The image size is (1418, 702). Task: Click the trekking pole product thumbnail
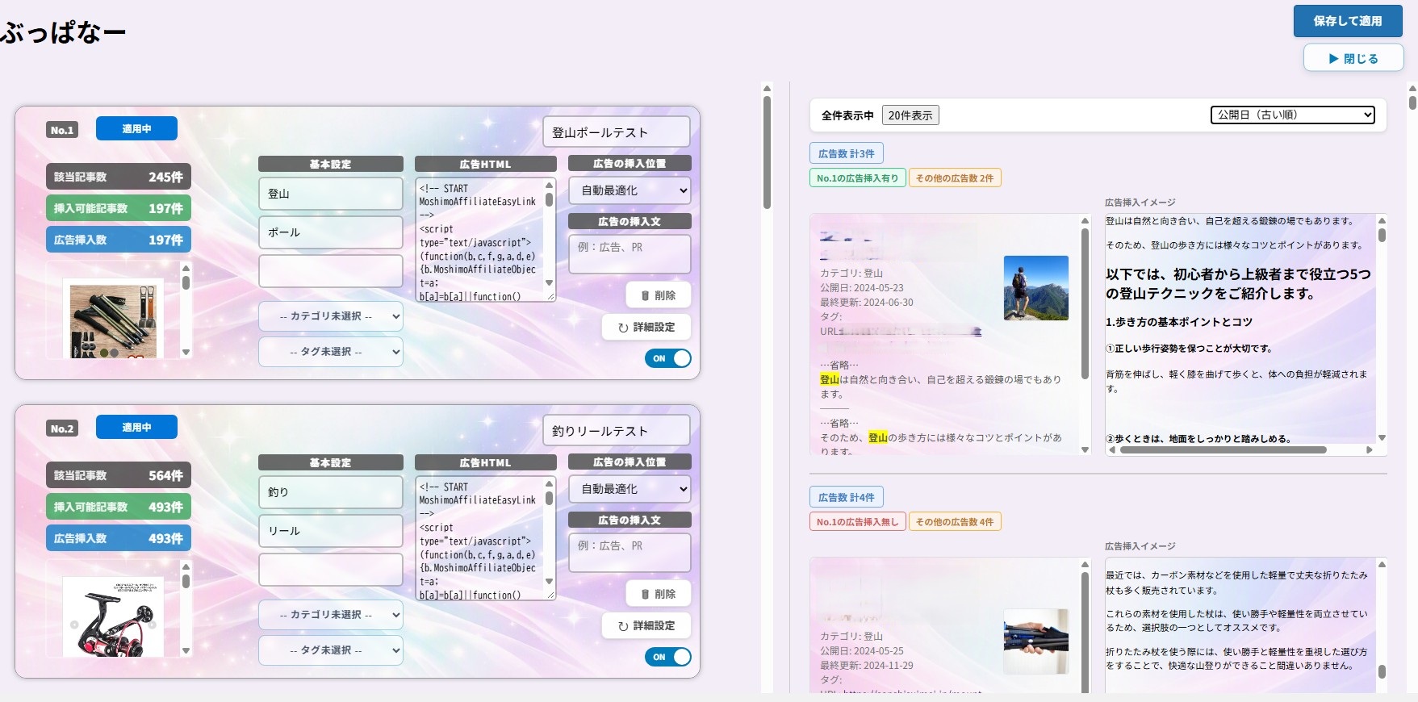click(113, 319)
